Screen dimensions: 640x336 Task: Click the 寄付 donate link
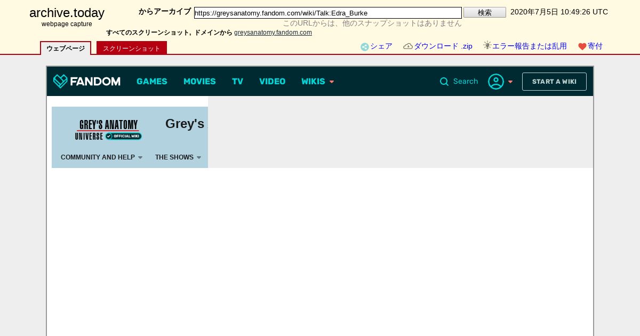tap(595, 46)
